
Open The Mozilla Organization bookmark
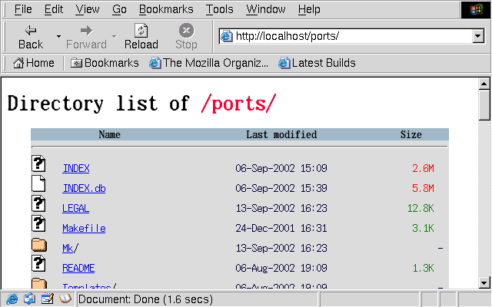click(208, 63)
